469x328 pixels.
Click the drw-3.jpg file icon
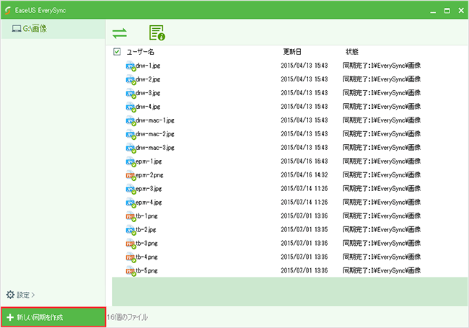coord(131,94)
